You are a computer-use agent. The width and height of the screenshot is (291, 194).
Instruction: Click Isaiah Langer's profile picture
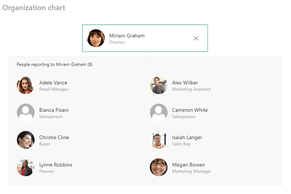coord(158,140)
